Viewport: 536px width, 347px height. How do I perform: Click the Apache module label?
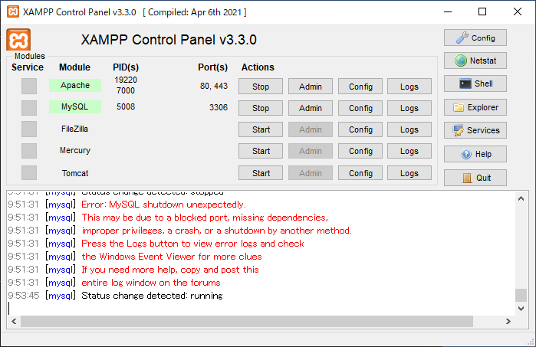[75, 85]
